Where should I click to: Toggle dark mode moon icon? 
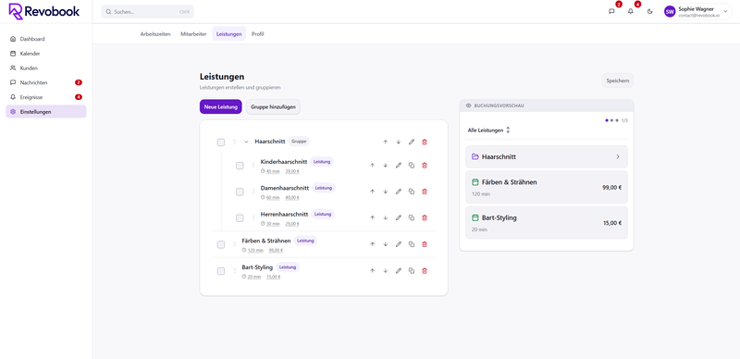(650, 11)
